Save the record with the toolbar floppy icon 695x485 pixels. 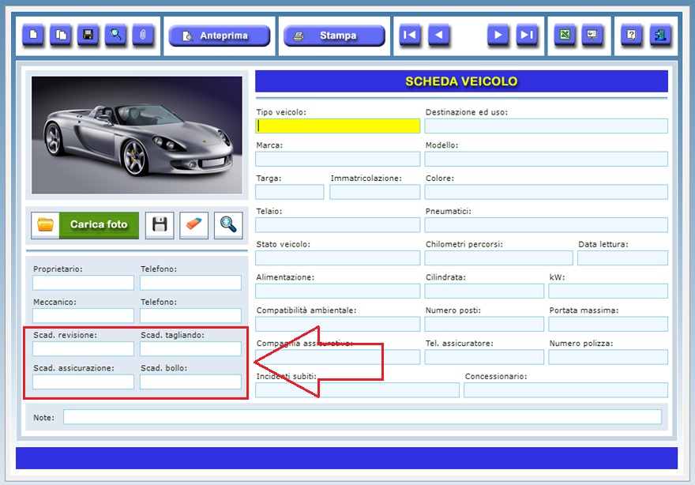coord(88,36)
